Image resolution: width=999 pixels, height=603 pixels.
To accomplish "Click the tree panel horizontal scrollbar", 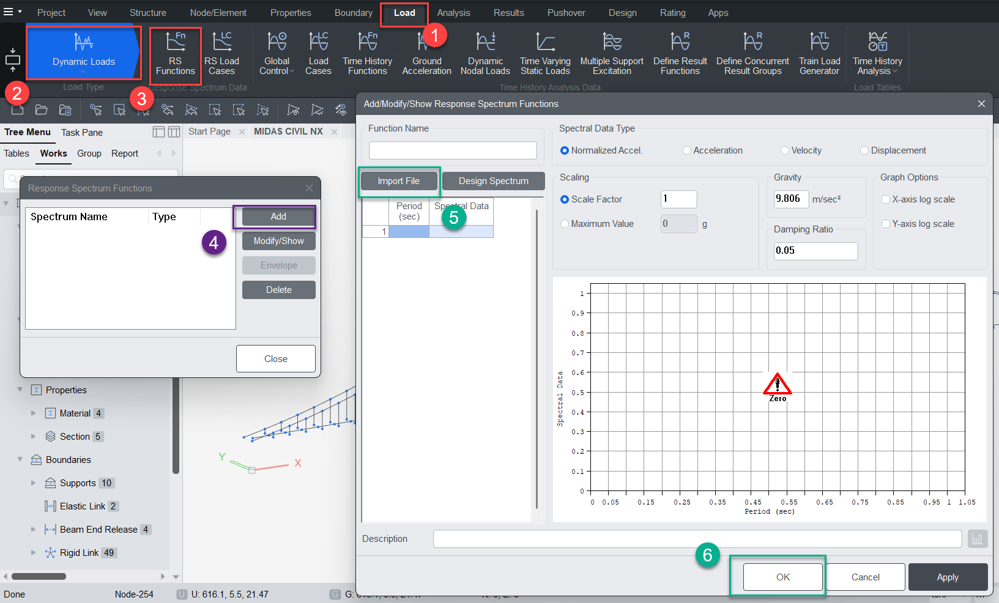I will coord(39,576).
